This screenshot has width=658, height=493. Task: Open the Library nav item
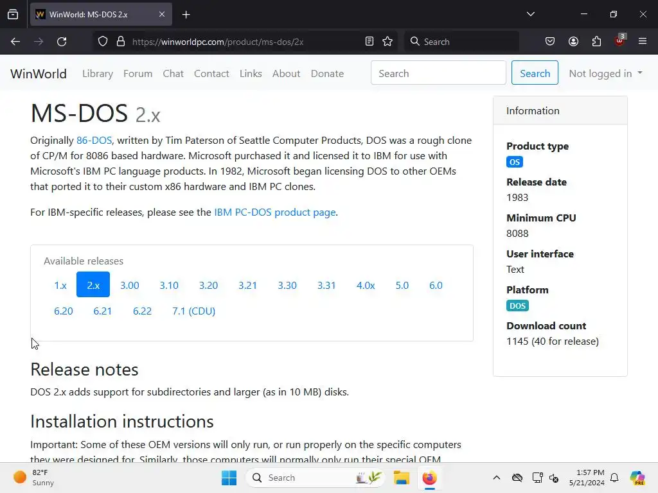click(98, 73)
